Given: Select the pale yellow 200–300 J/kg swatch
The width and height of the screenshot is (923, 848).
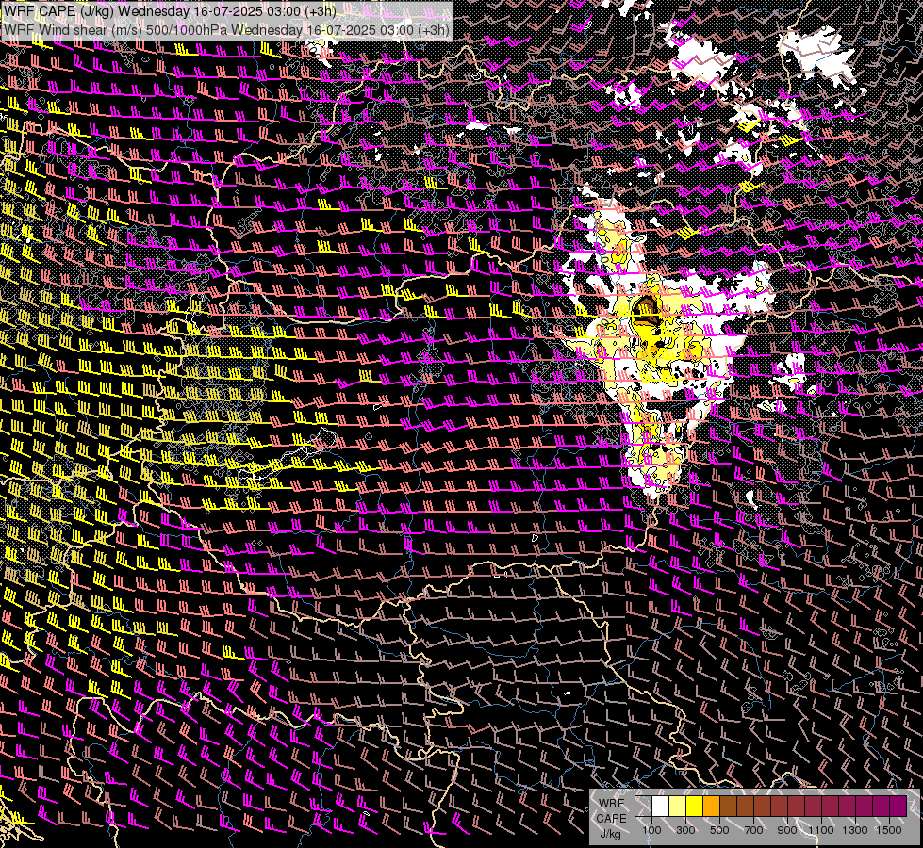Looking at the screenshot, I should pos(678,806).
